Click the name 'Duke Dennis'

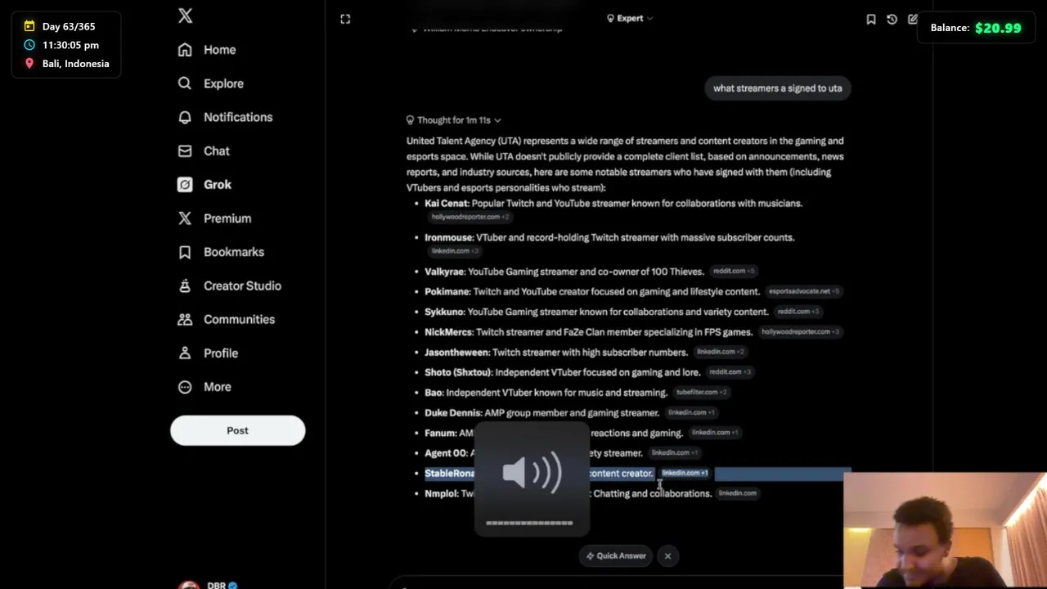[x=452, y=413]
